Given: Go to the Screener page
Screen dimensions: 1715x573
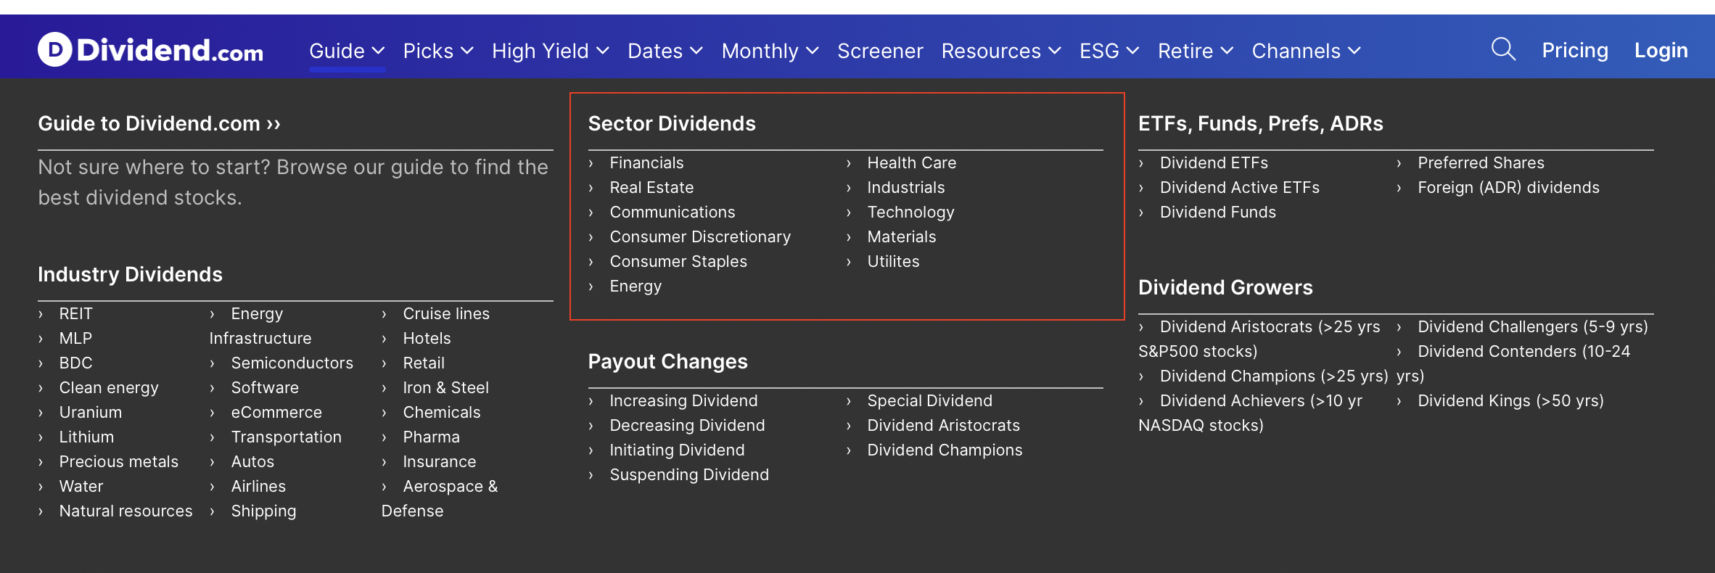Looking at the screenshot, I should pos(880,51).
